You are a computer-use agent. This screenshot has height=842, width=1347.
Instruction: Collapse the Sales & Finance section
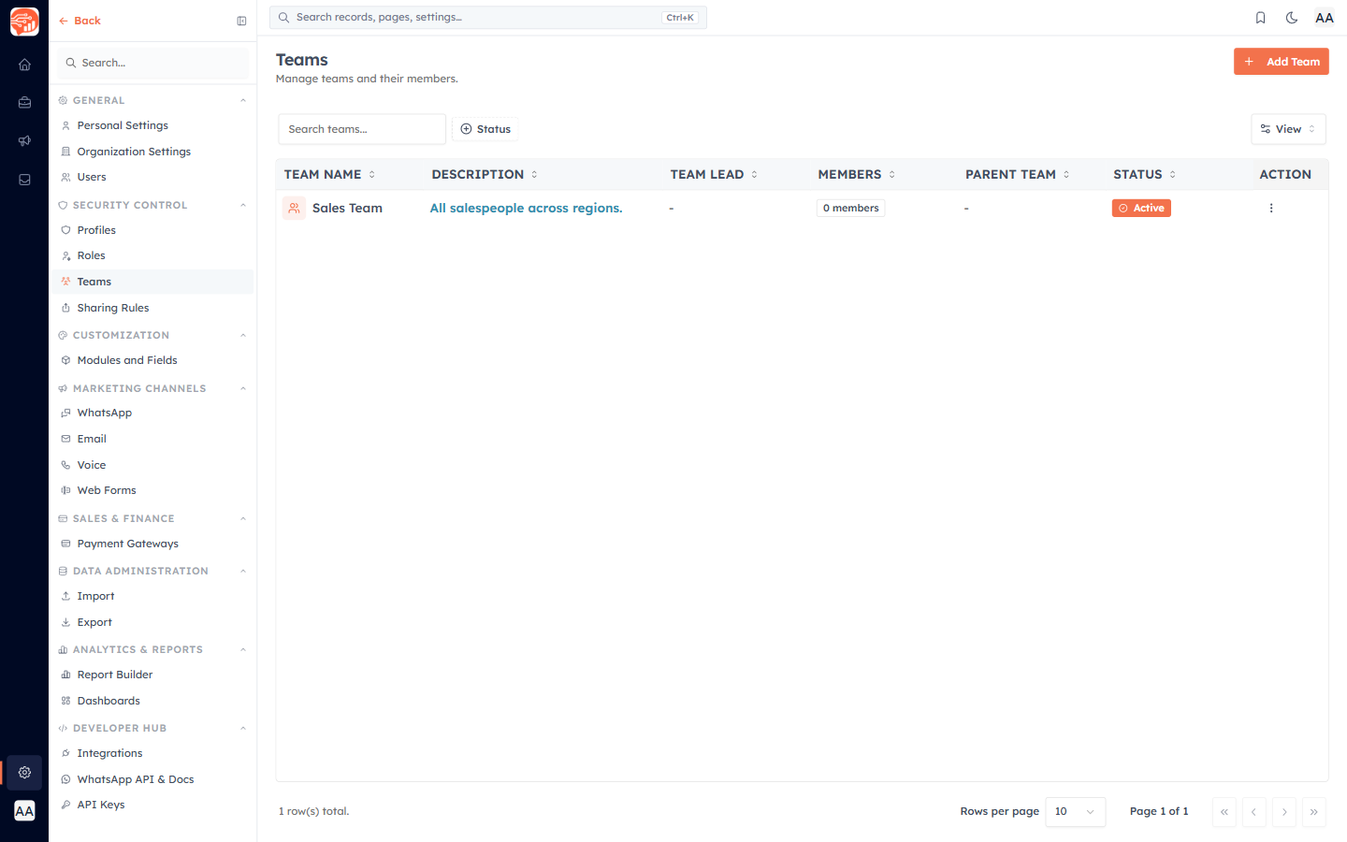click(x=243, y=518)
